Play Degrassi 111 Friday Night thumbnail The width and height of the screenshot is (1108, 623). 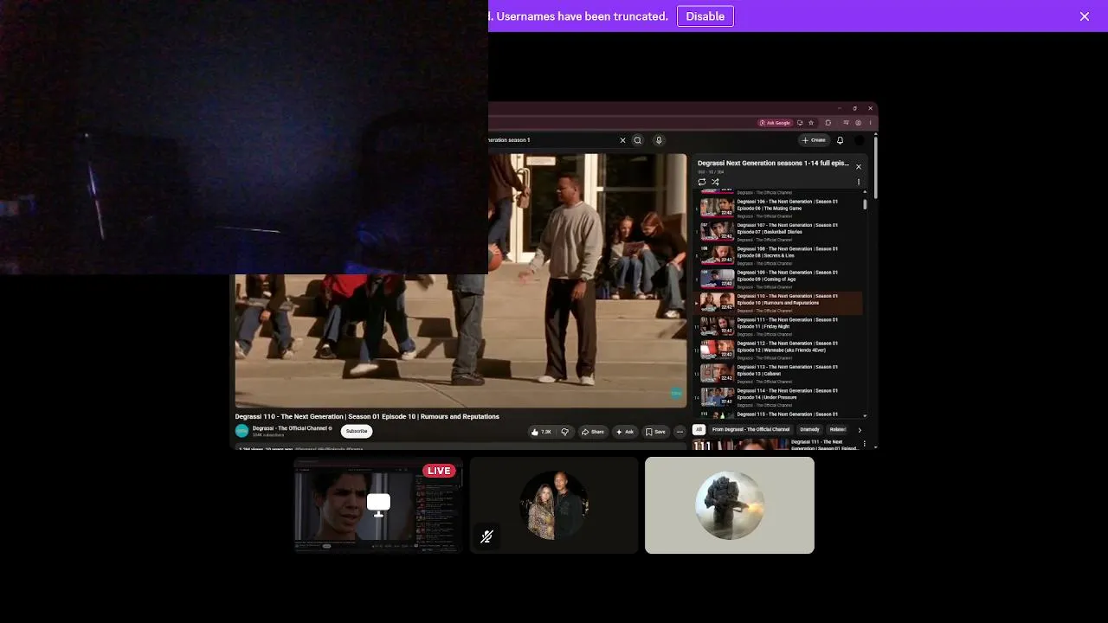(717, 326)
